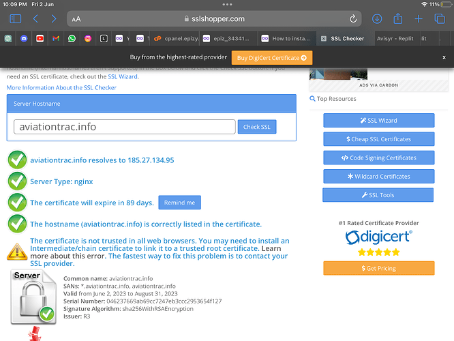
Task: Switch to the Avisyr - Replit tab
Action: tap(395, 38)
